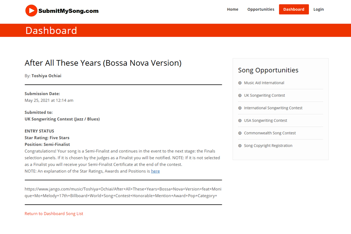Click the bullet icon beside Music Aid International
Viewport: 351px width, 234px height.
(240, 83)
